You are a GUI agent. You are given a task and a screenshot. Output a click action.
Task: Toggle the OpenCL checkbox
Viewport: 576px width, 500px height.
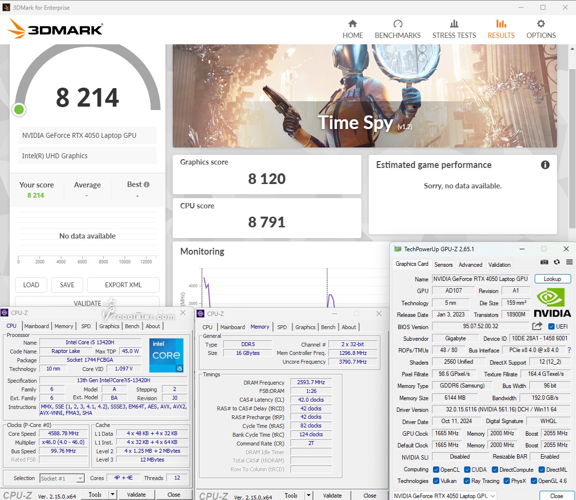[436, 469]
